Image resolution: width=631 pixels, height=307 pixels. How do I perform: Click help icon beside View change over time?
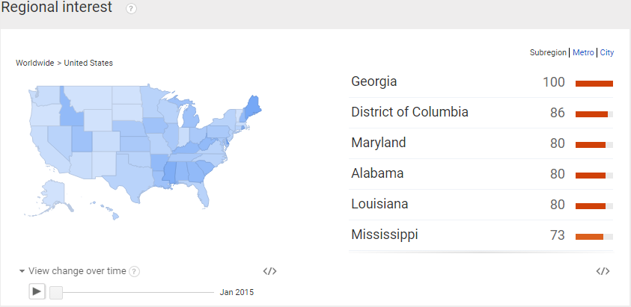tap(135, 272)
